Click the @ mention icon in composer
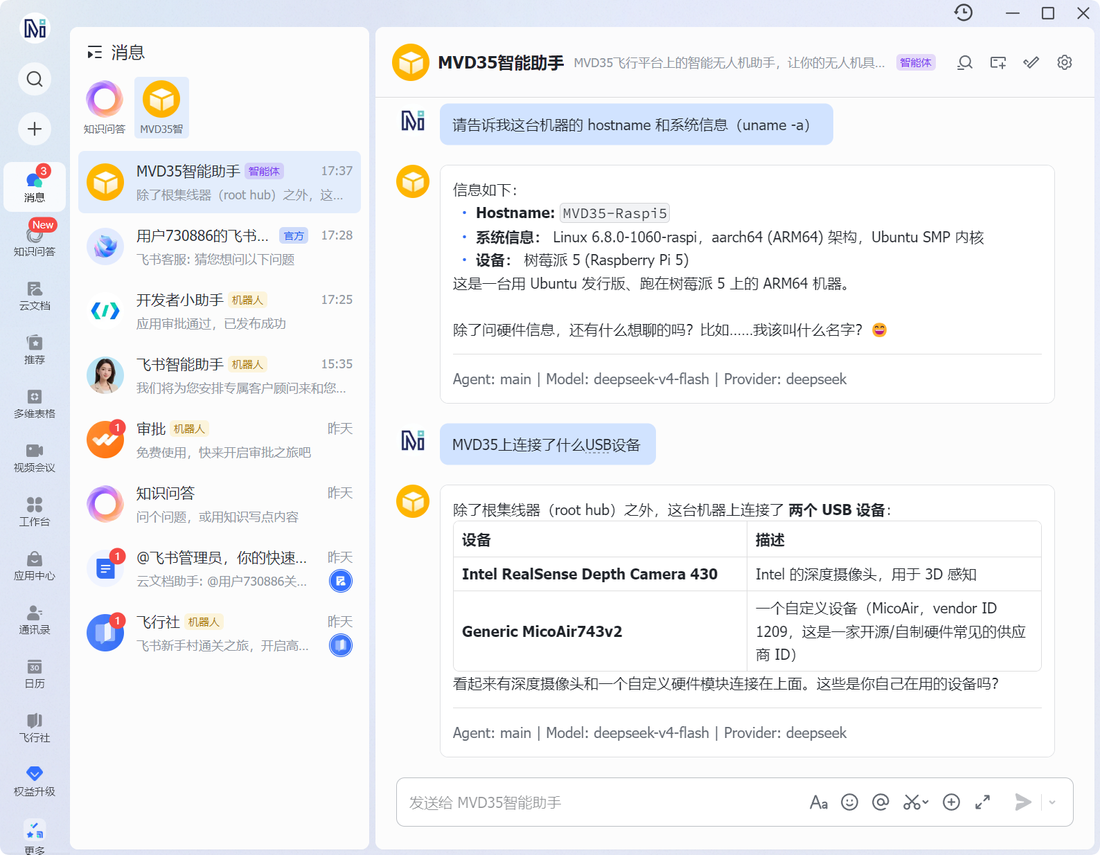Viewport: 1100px width, 855px height. coord(880,802)
